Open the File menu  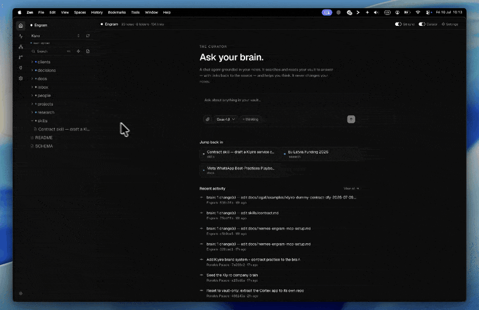(41, 13)
